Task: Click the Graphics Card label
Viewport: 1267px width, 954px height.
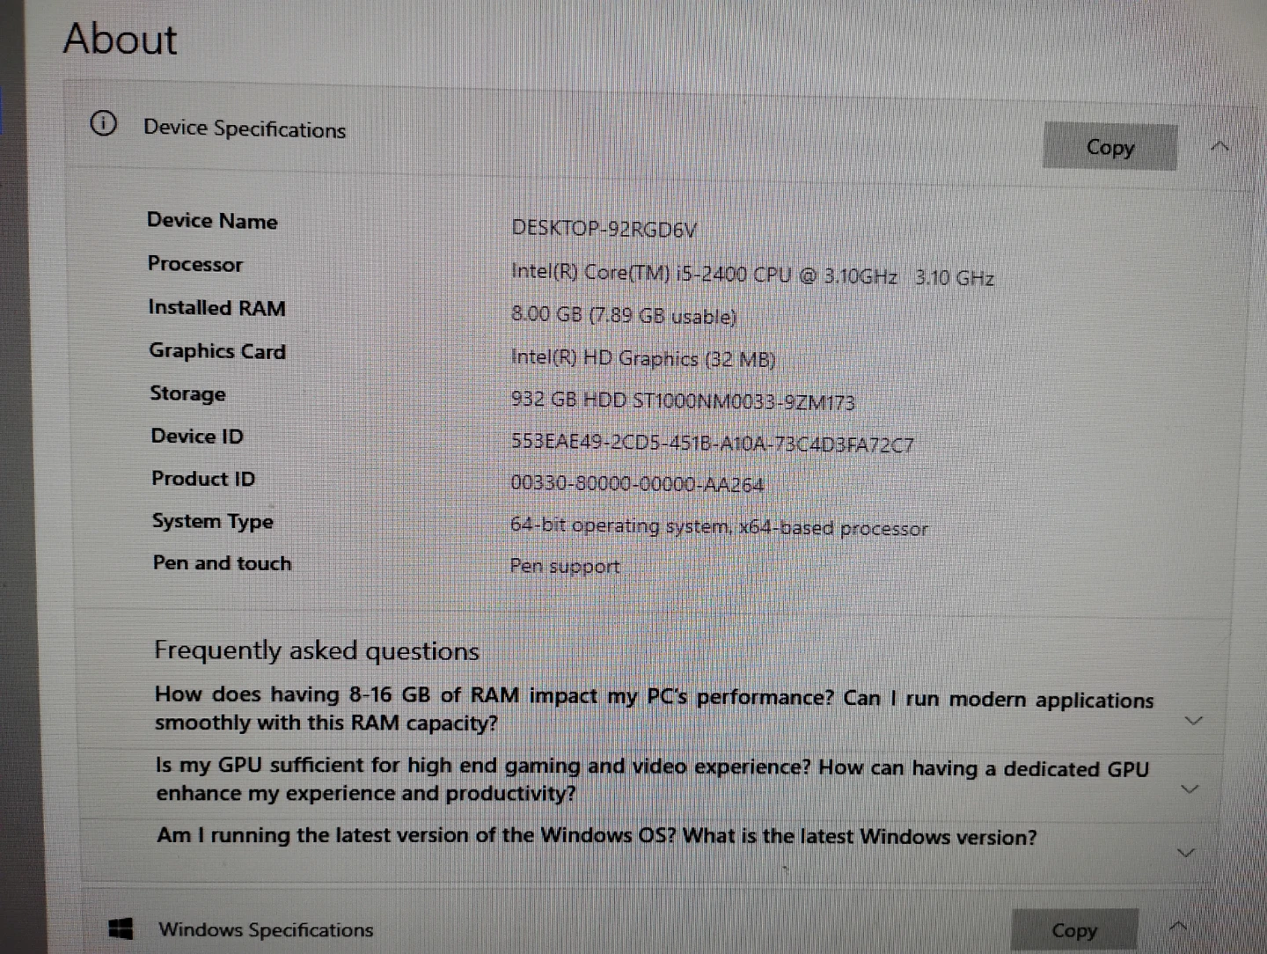Action: 217,351
